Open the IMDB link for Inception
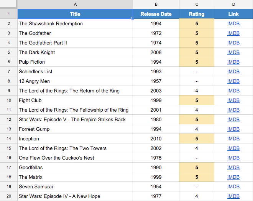The height and width of the screenshot is (201, 253). pos(233,139)
